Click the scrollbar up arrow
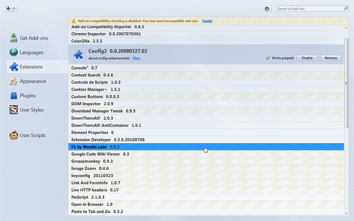This screenshot has width=354, height=221. pos(346,28)
